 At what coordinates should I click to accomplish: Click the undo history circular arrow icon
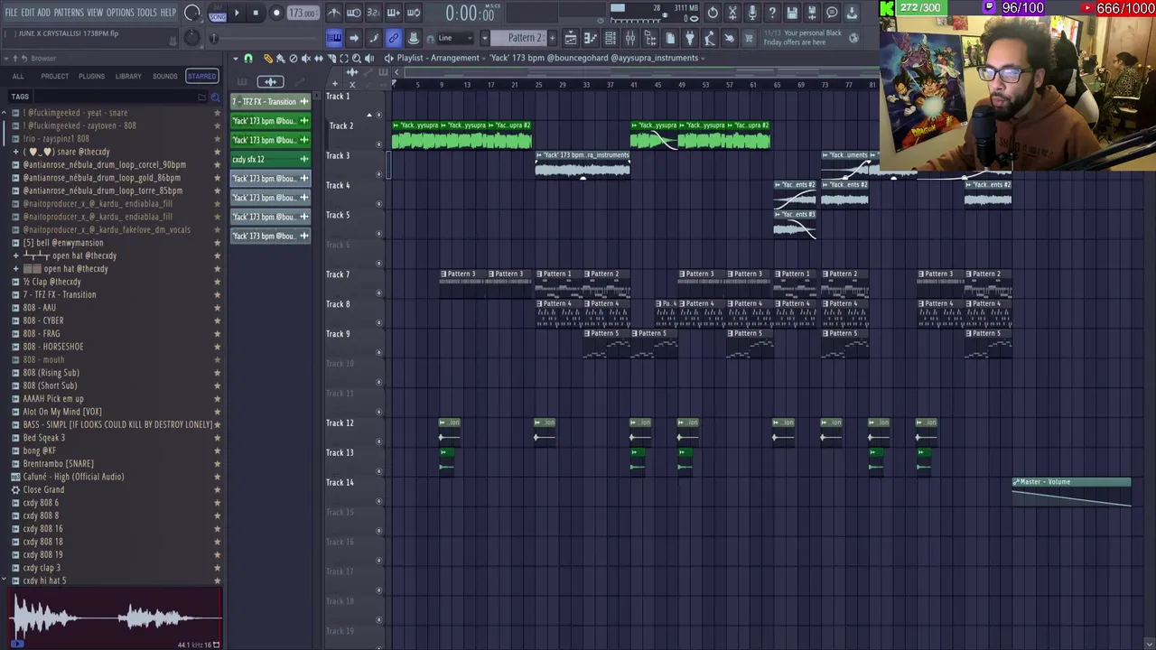tap(713, 13)
